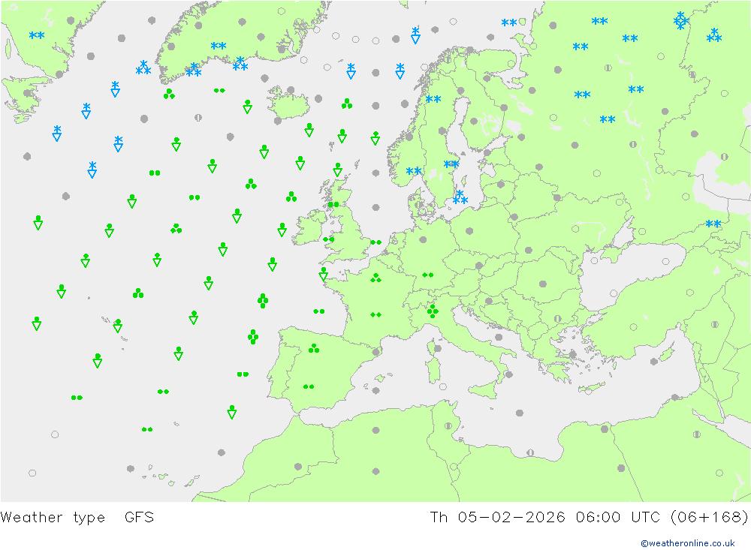This screenshot has width=751, height=550.
Task: Click the GFS model label
Action: (x=139, y=517)
